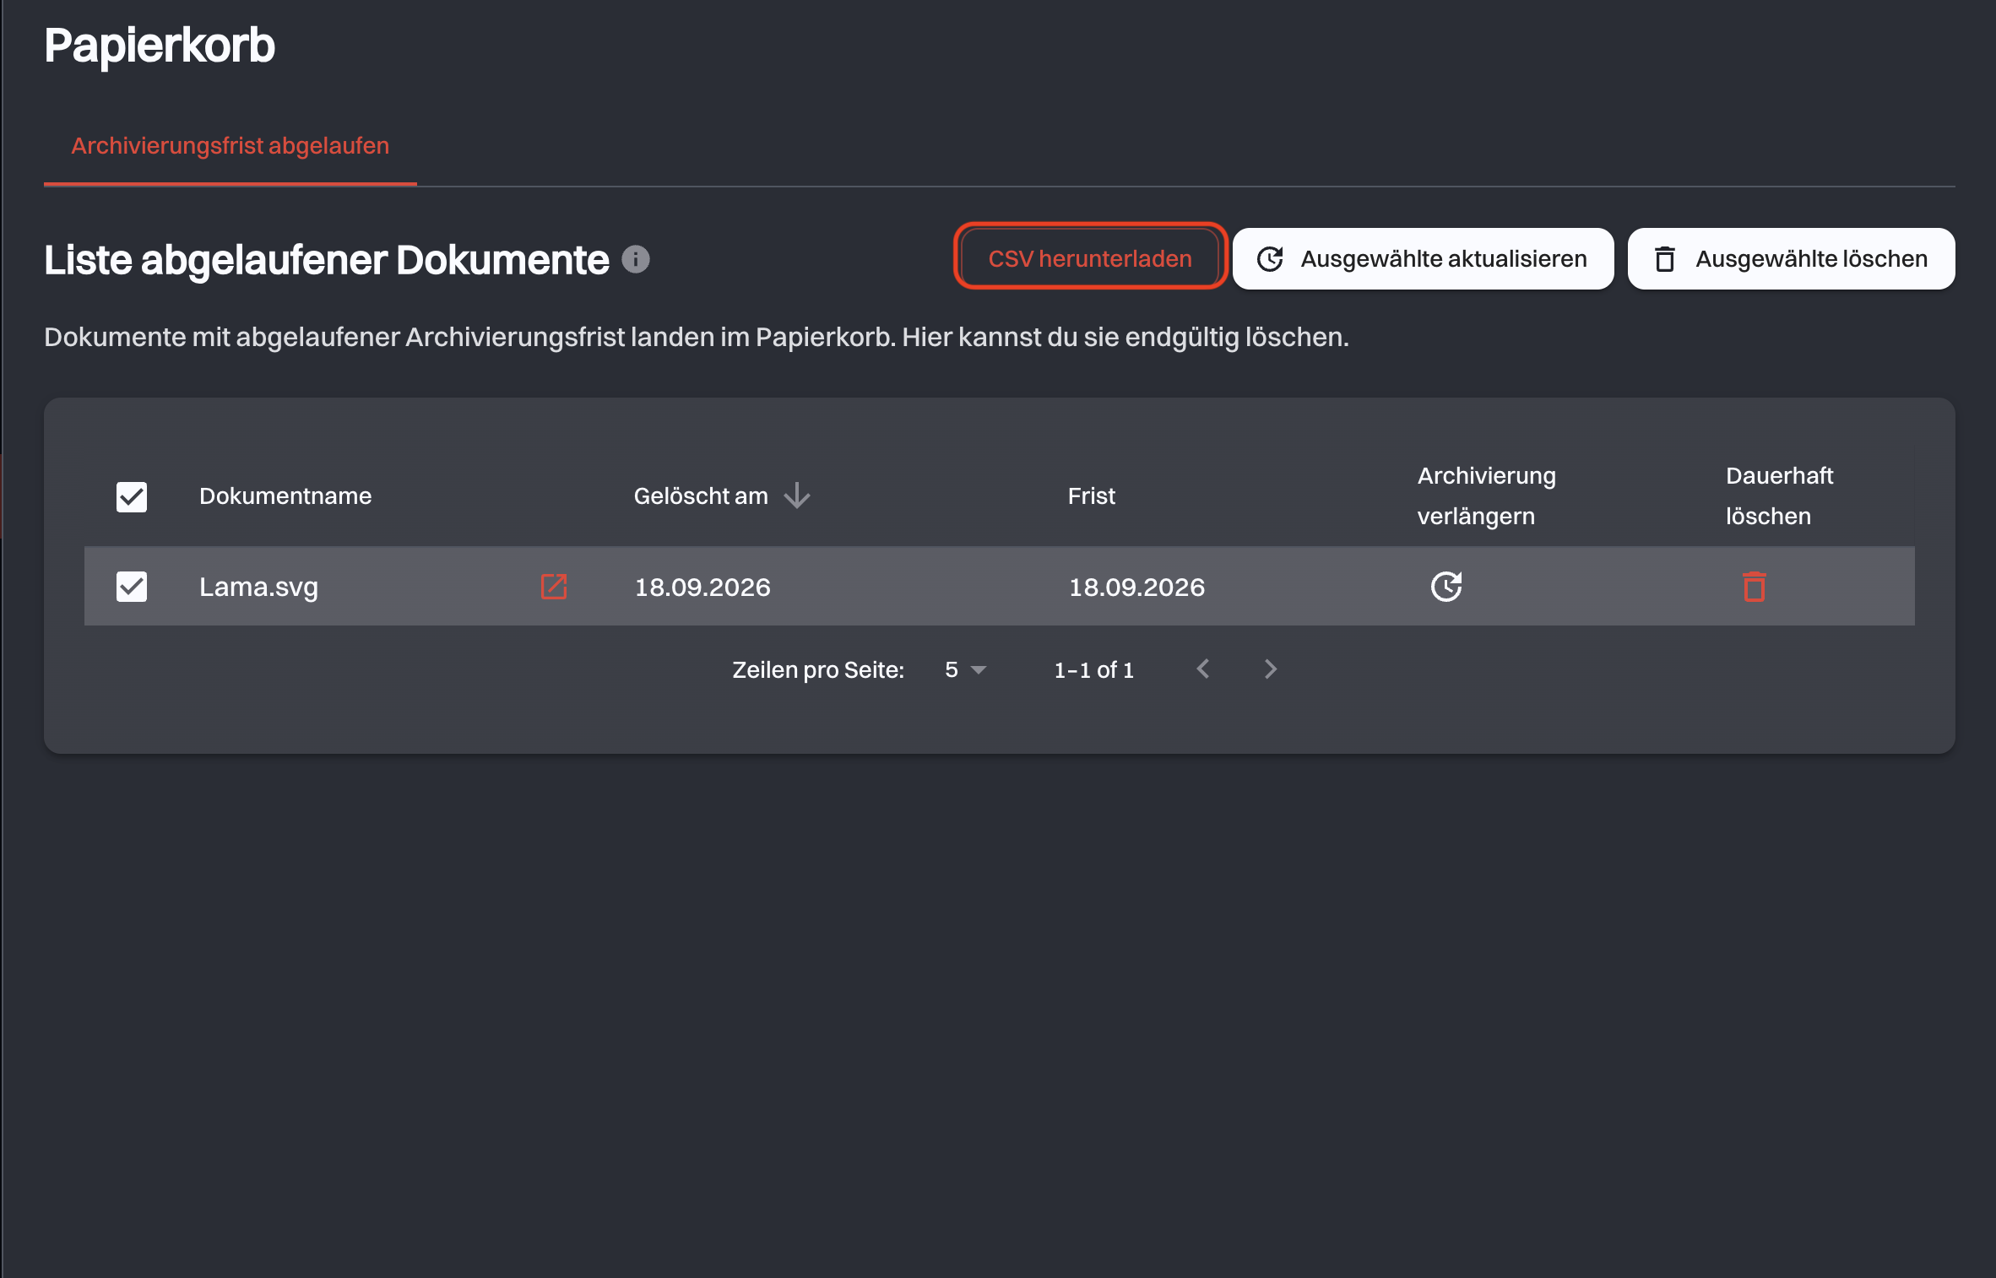Click the 'Archivierung verlängern' column header
Viewport: 1996px width, 1278px height.
(1486, 495)
